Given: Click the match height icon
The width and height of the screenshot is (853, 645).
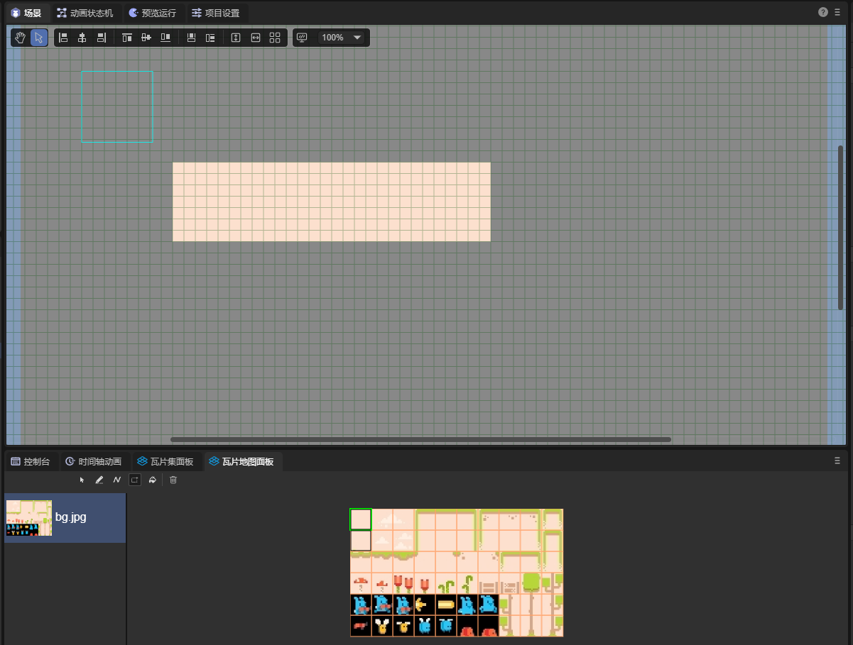Looking at the screenshot, I should [237, 38].
